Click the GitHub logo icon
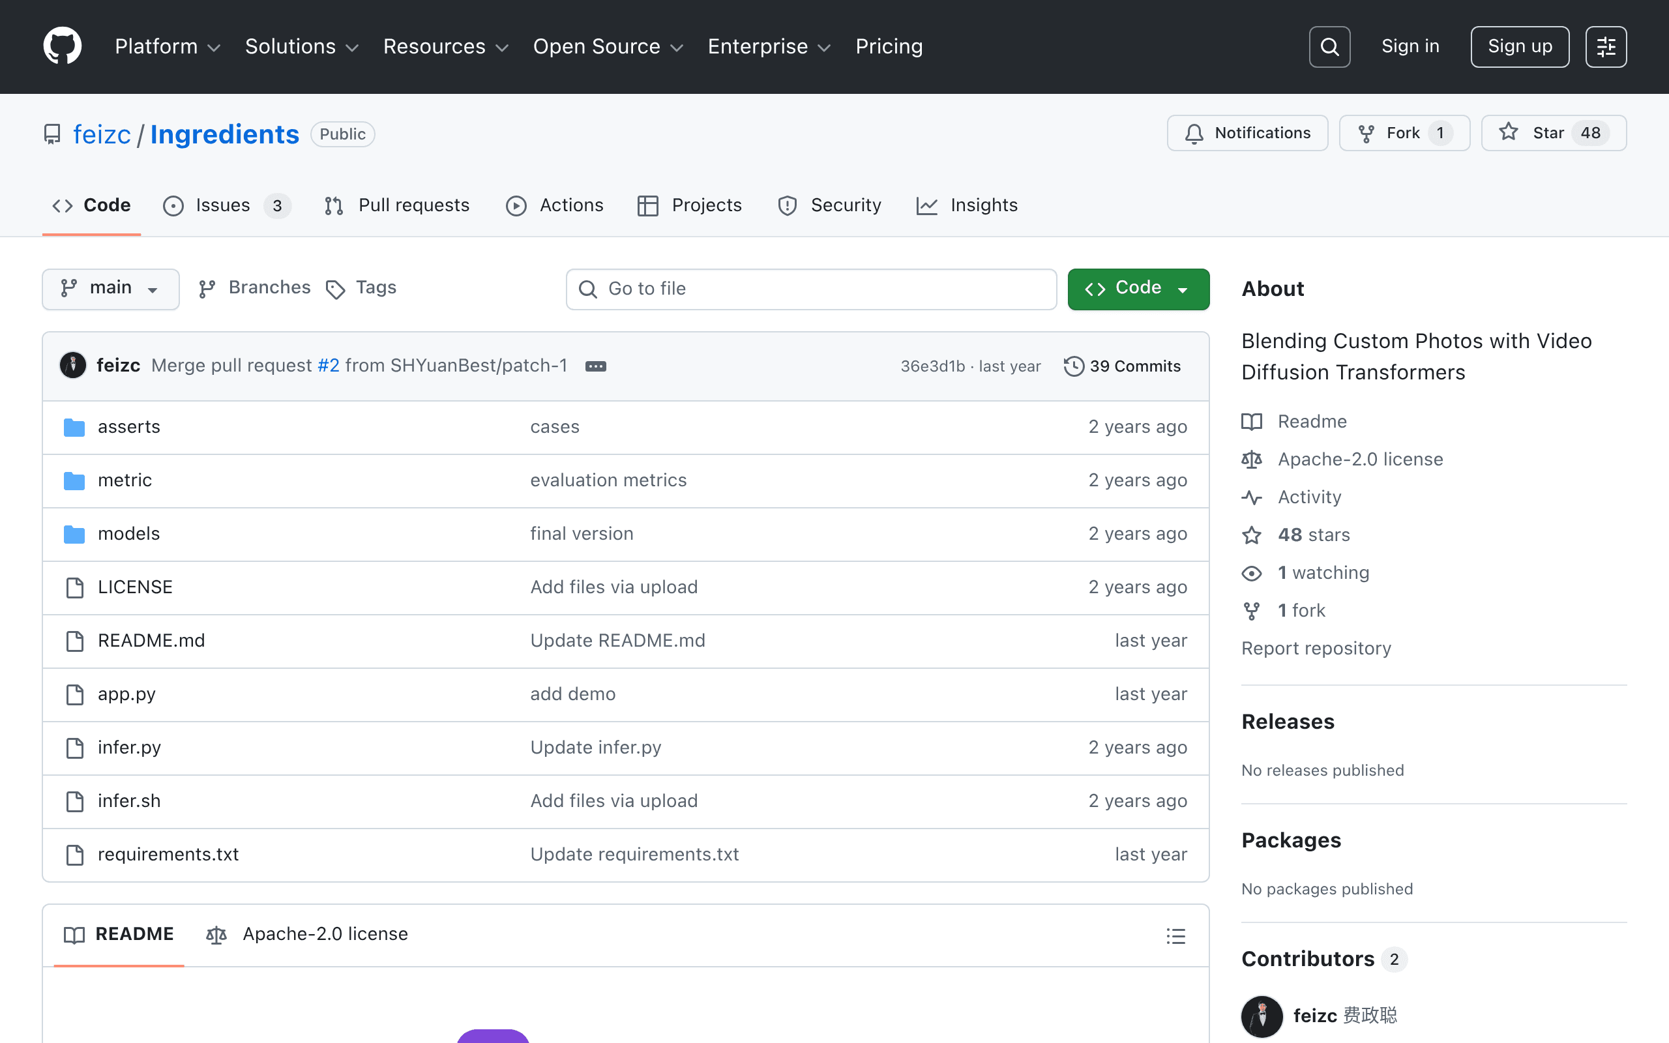This screenshot has height=1043, width=1669. [62, 46]
